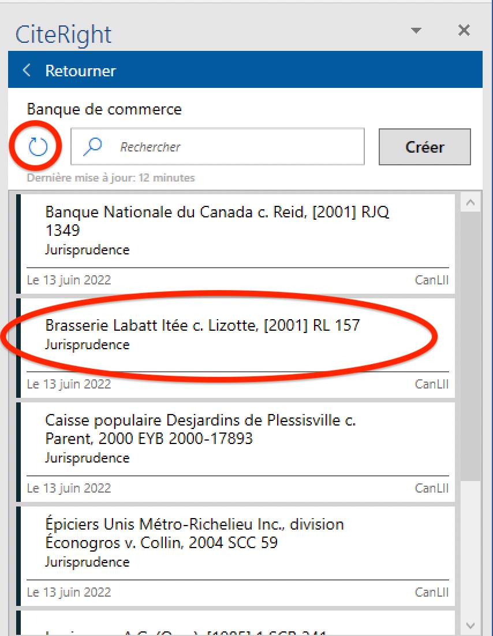Click CanLII source under Brasserie Labatt entry
The image size is (493, 636).
(432, 384)
